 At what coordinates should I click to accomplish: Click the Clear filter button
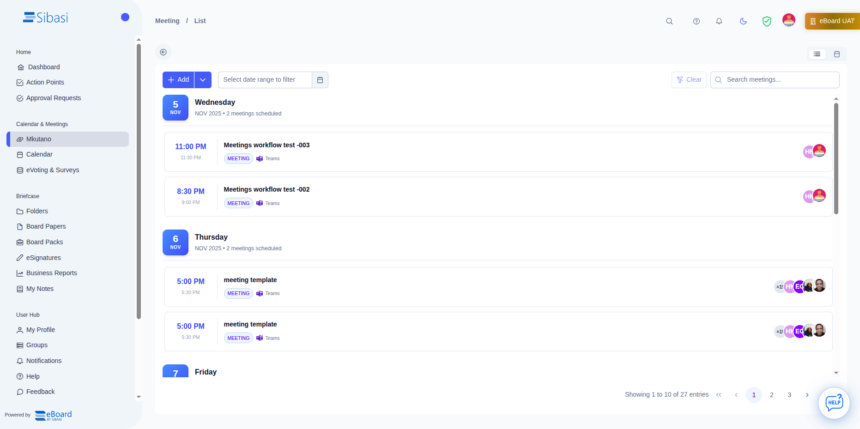[689, 80]
